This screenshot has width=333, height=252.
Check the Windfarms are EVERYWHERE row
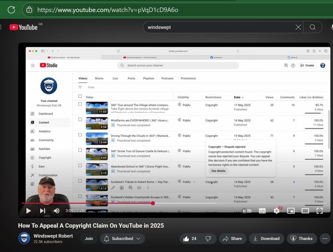80,119
